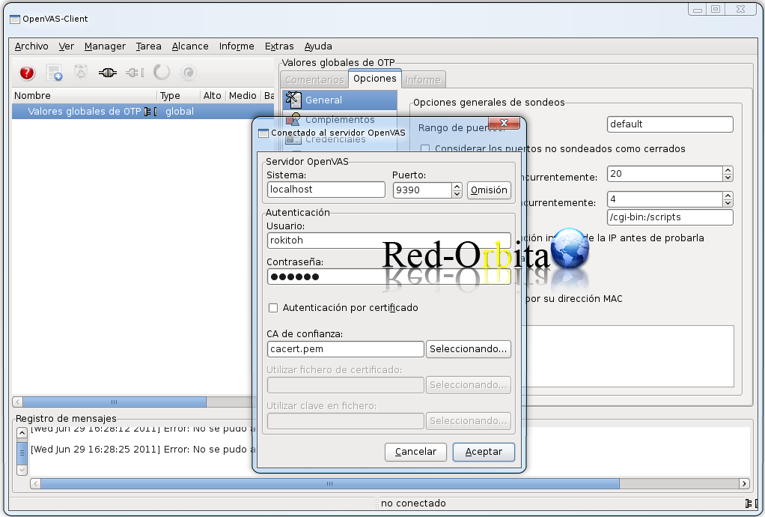765x517 pixels.
Task: Increase the value 4 spinner
Action: pos(728,196)
